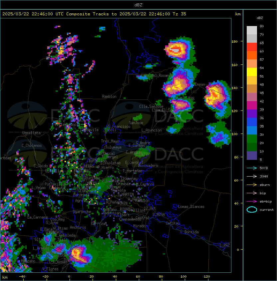Select the dusty pink 42-45 dBZ swatch
This screenshot has height=281, width=277.
point(252,97)
